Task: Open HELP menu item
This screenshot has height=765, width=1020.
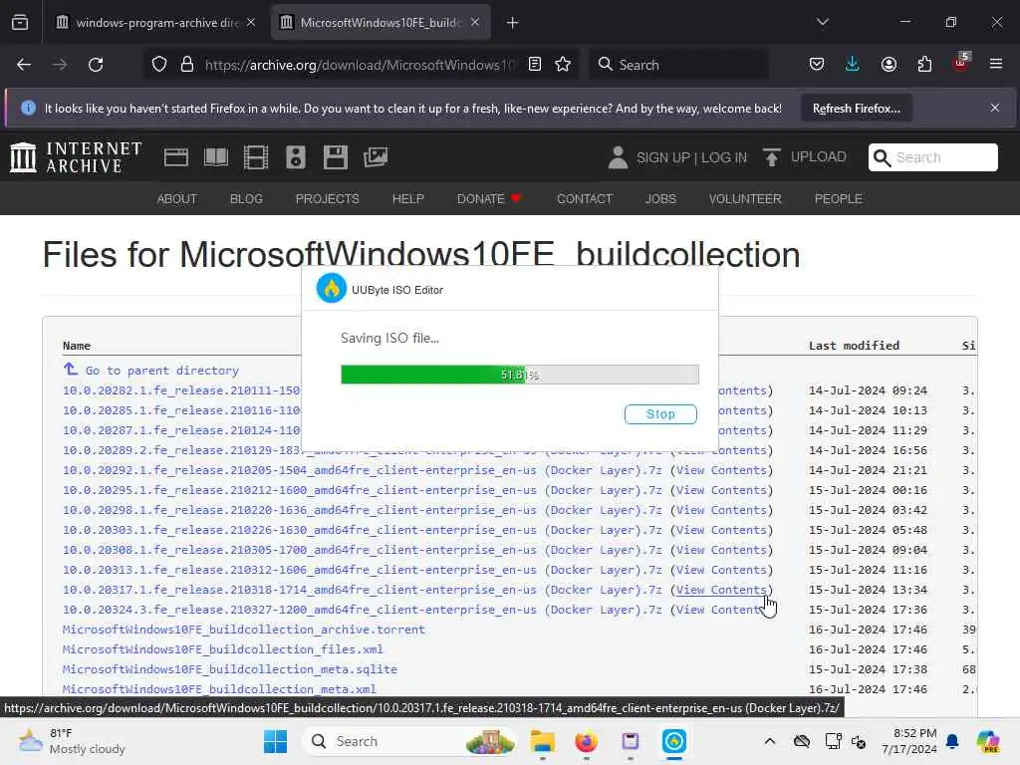Action: pos(407,199)
